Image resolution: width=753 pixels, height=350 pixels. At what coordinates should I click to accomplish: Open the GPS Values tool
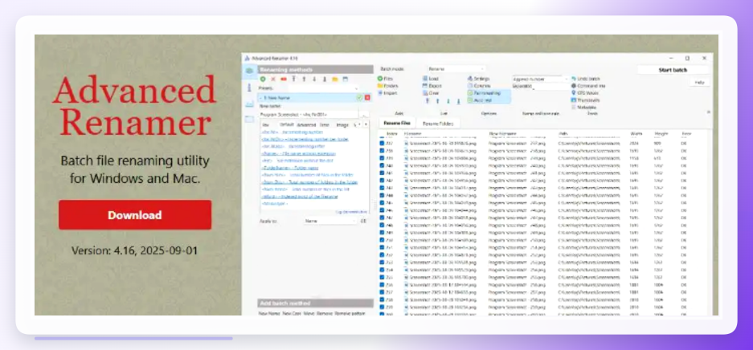click(584, 93)
